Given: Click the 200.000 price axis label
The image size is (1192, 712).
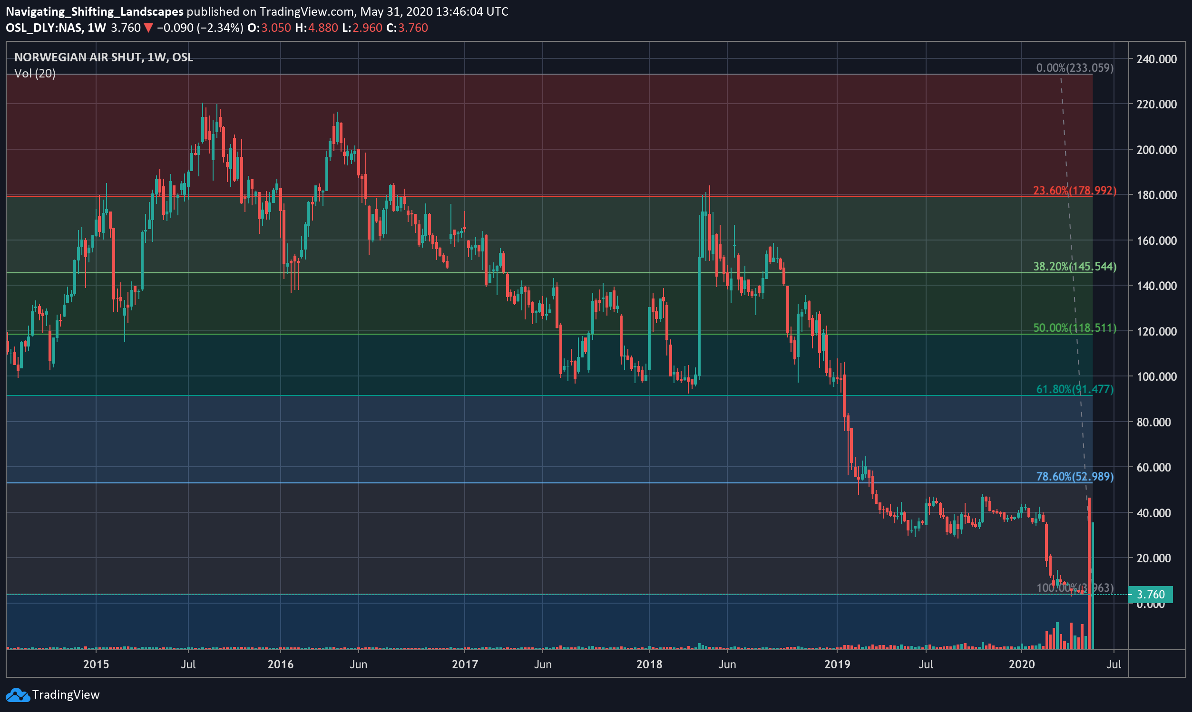Looking at the screenshot, I should (x=1156, y=150).
